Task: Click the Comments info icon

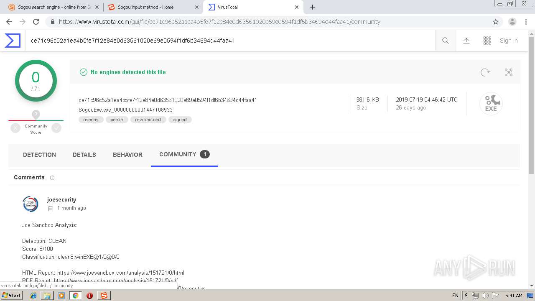Action: [x=52, y=178]
